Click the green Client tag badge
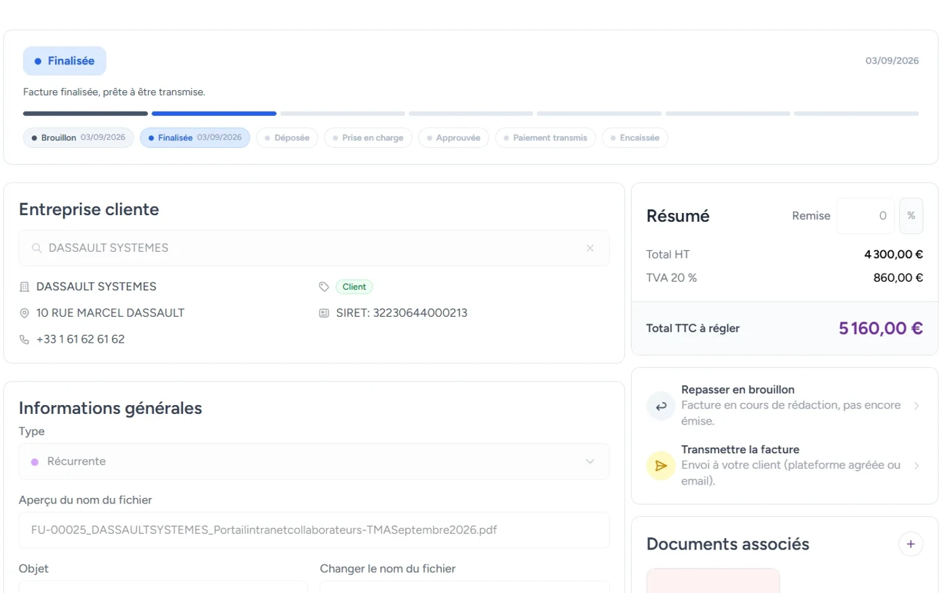This screenshot has height=593, width=950. [354, 287]
